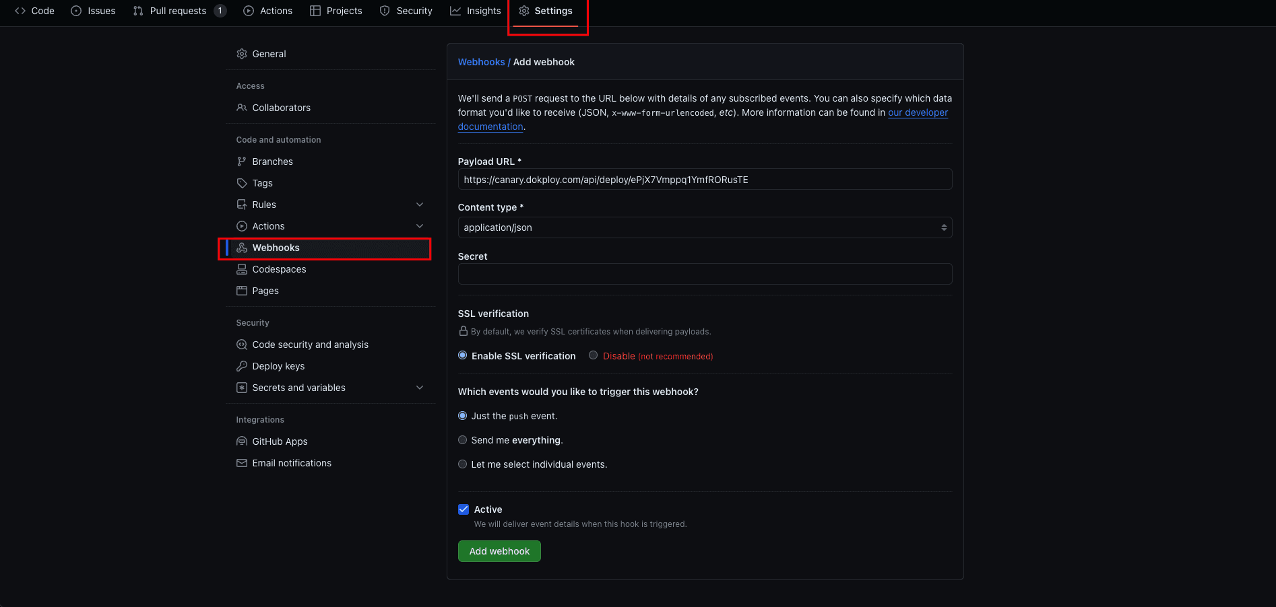Select the Settings tab

tap(546, 11)
